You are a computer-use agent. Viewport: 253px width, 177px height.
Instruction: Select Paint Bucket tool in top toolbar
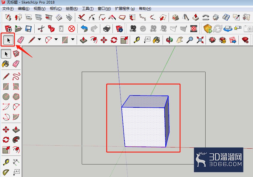click(x=156, y=40)
